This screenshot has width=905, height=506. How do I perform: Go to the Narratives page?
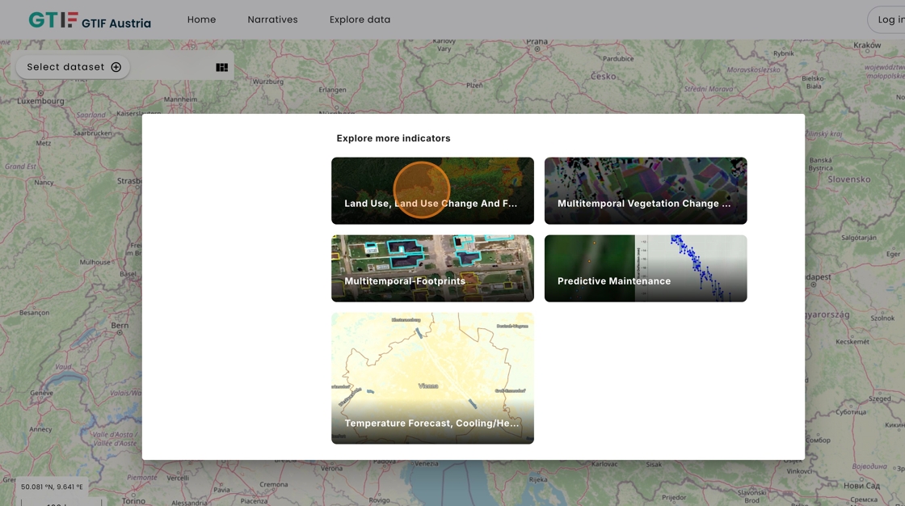(272, 19)
